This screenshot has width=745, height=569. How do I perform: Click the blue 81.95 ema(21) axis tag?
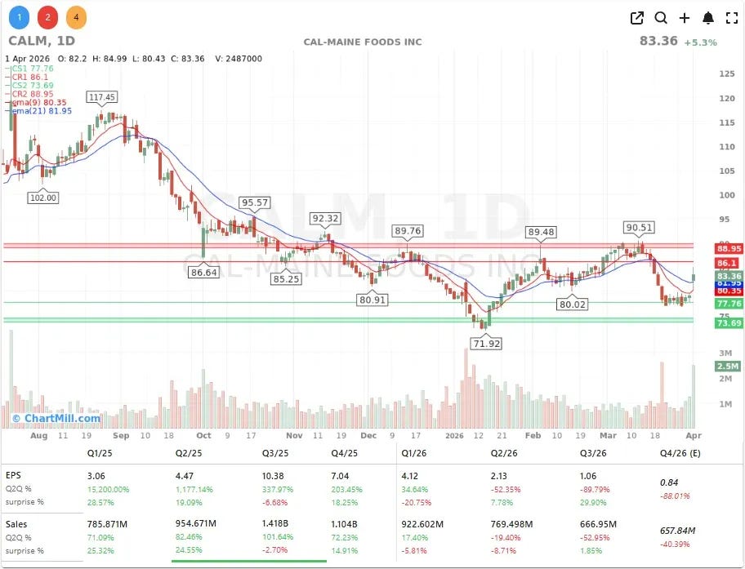(729, 283)
